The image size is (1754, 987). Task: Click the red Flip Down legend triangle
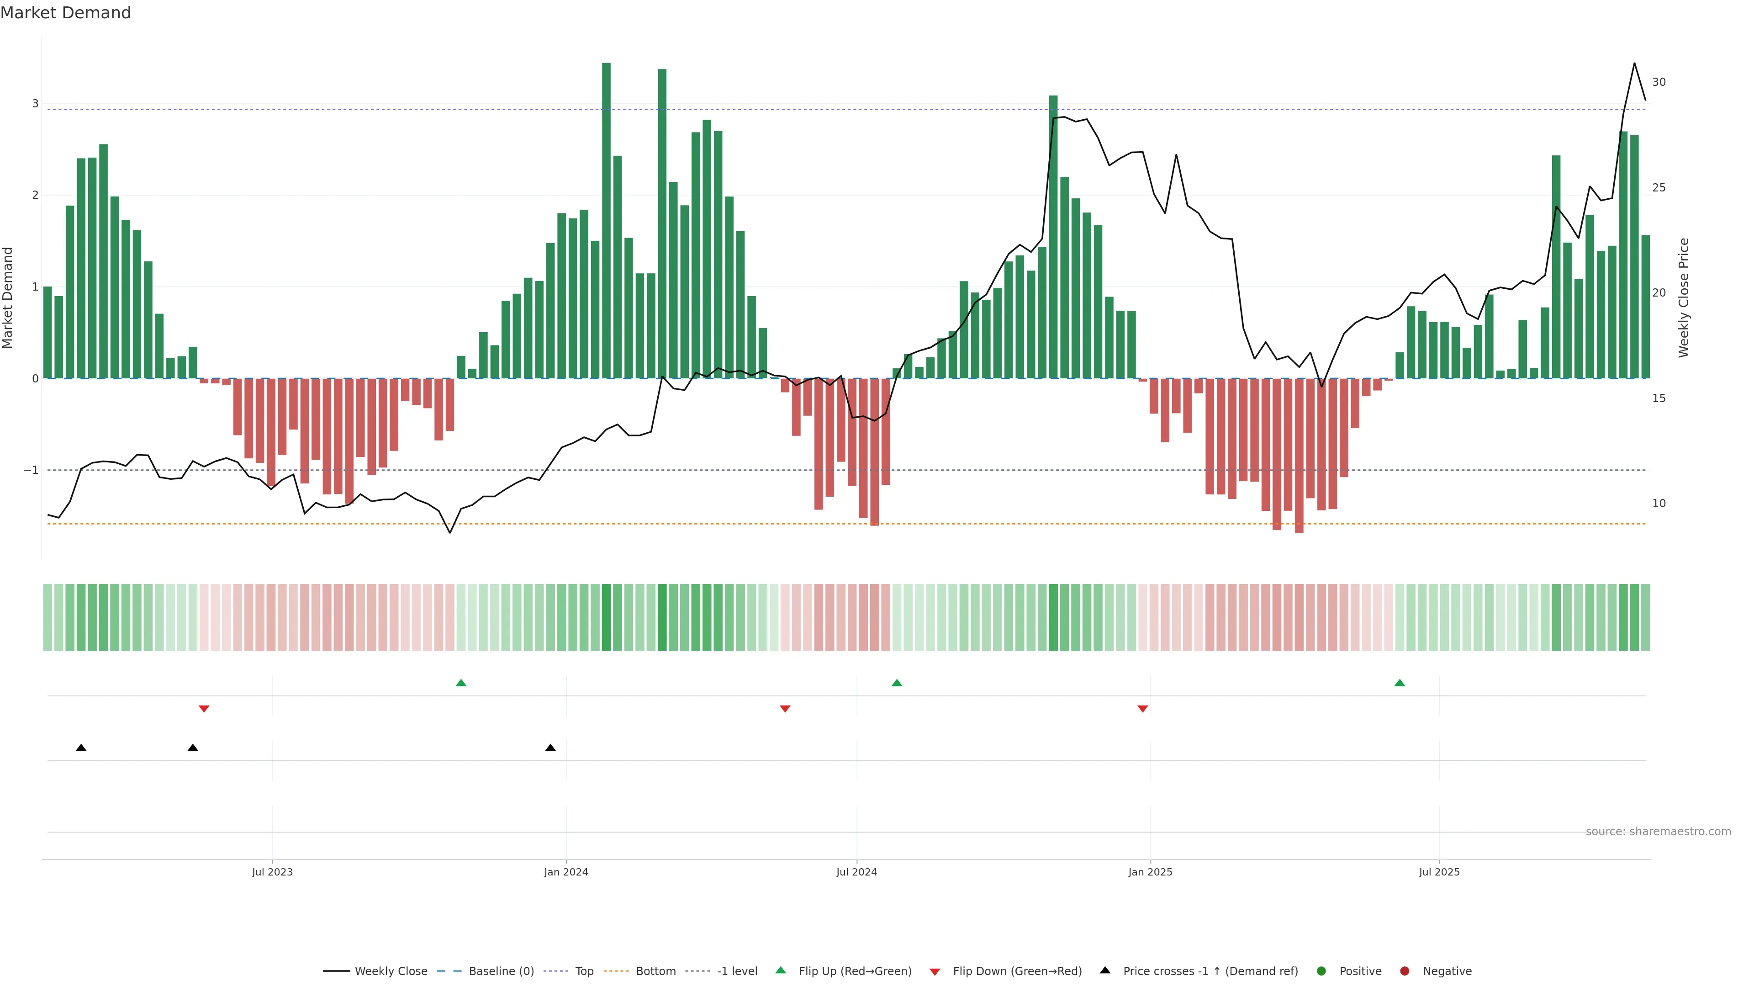pyautogui.click(x=935, y=971)
